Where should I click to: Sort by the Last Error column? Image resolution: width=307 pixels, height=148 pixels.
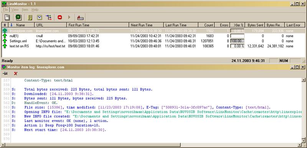pos(295,25)
